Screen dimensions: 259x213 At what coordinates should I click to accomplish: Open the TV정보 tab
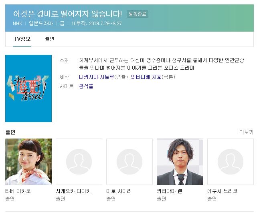point(22,39)
